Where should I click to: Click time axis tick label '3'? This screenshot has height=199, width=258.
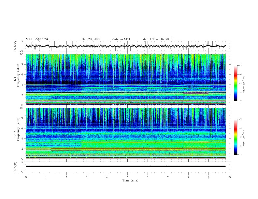pyautogui.click(x=87, y=177)
